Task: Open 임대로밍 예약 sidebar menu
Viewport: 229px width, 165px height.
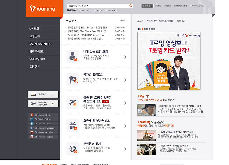Action: 38,59
